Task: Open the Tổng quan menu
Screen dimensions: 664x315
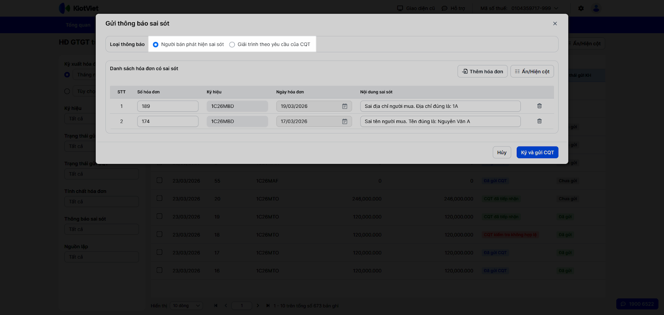Action: 78,25
